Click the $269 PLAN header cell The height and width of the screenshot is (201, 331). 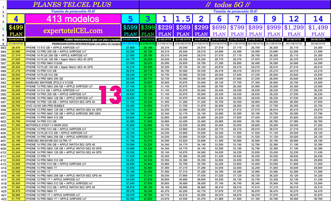183,31
